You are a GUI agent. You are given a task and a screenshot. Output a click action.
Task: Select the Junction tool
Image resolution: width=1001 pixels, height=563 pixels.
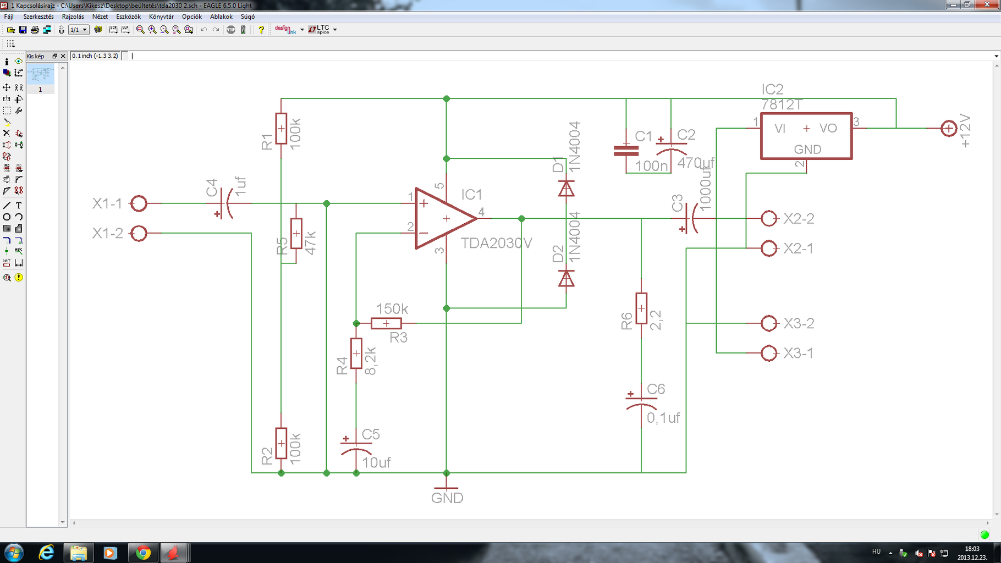point(7,251)
